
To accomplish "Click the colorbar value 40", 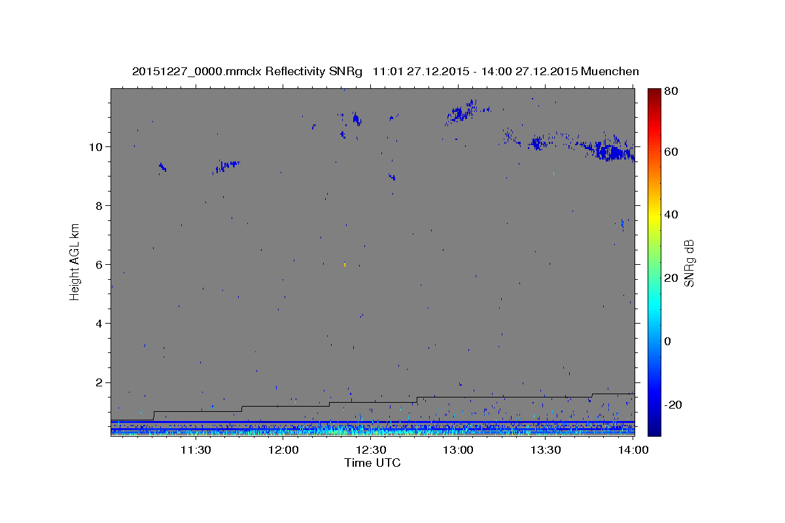I will pyautogui.click(x=672, y=215).
